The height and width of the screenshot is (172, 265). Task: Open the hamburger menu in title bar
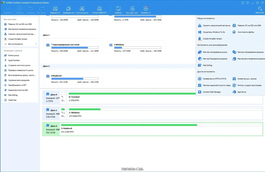click(x=248, y=3)
